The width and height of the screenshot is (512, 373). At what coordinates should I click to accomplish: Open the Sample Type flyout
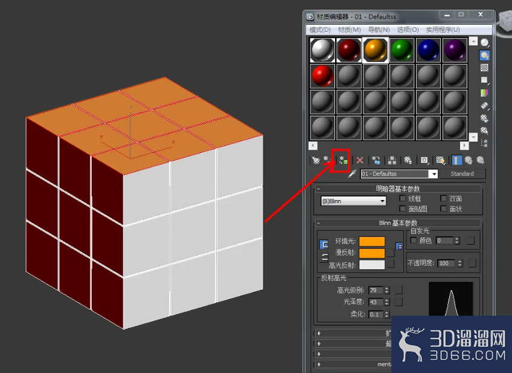(x=485, y=43)
